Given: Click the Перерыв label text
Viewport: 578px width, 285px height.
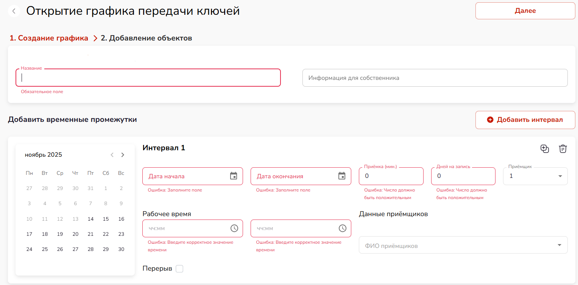Looking at the screenshot, I should 157,269.
